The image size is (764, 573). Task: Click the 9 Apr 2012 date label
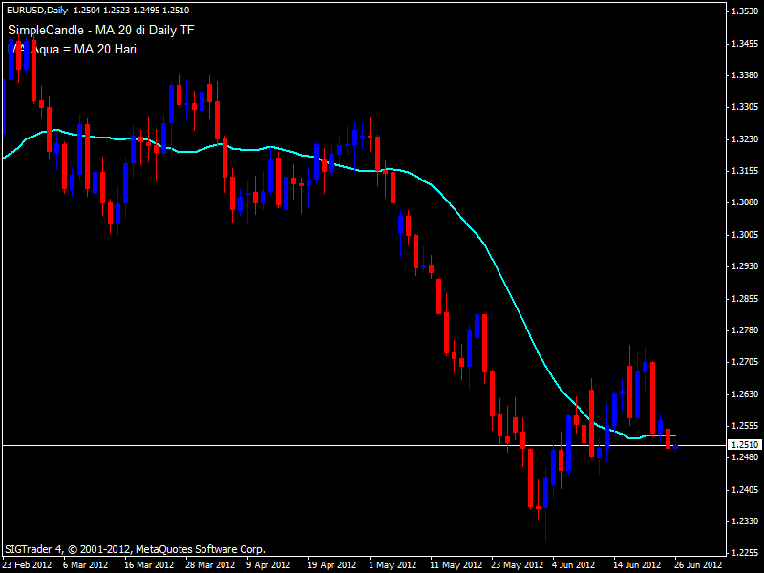click(x=268, y=565)
